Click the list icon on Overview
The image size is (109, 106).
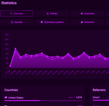[x=11, y=14]
